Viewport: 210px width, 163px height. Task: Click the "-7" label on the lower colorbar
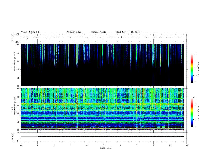pyautogui.click(x=195, y=127)
